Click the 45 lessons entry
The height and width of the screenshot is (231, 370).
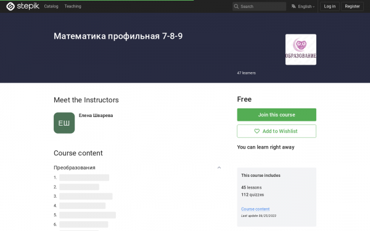click(252, 188)
